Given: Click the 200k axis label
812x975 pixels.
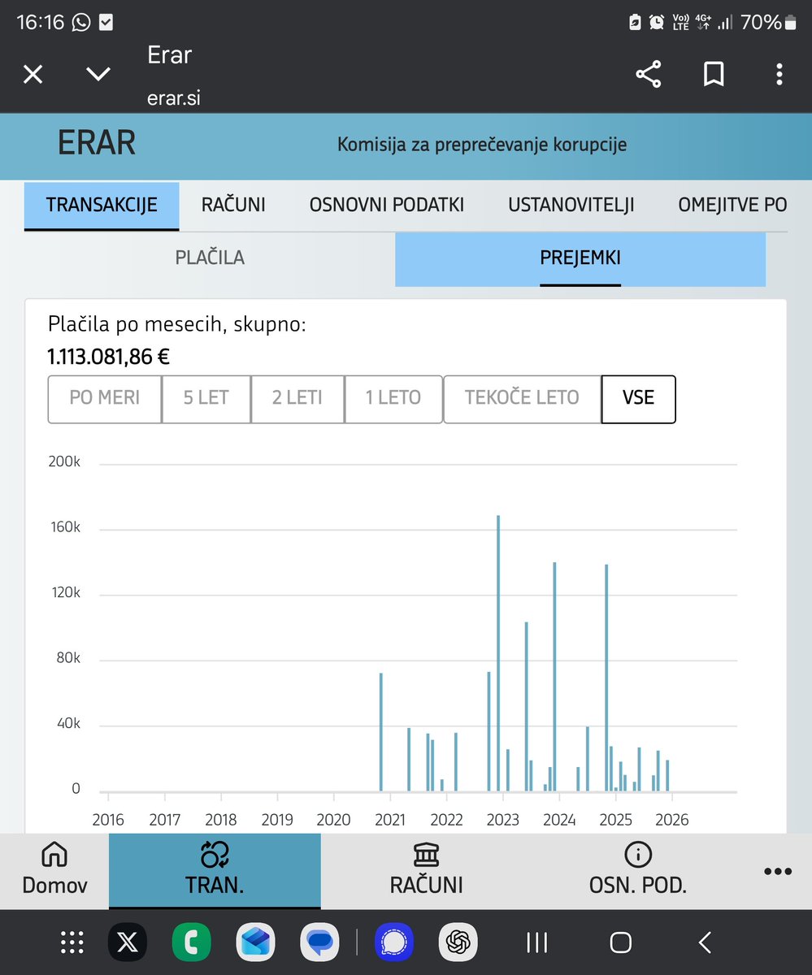Looking at the screenshot, I should click(65, 461).
